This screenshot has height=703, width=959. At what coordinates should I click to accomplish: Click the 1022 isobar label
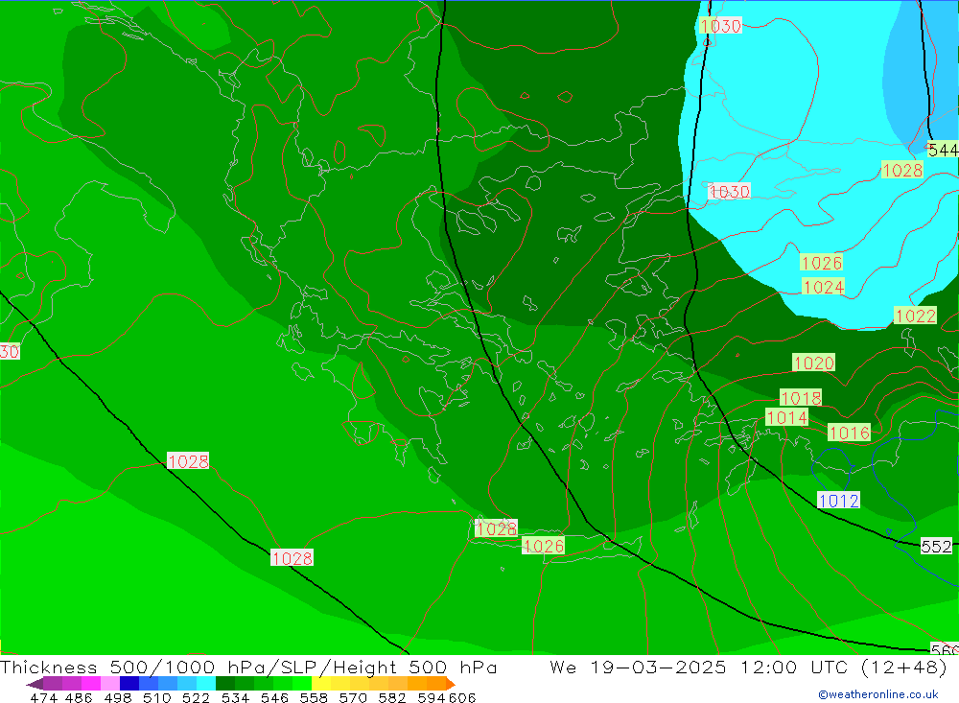point(915,316)
